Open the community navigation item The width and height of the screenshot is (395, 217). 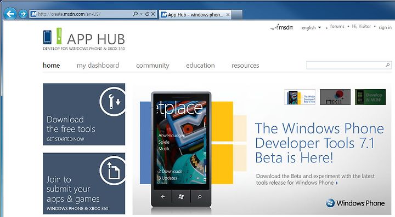click(x=153, y=66)
